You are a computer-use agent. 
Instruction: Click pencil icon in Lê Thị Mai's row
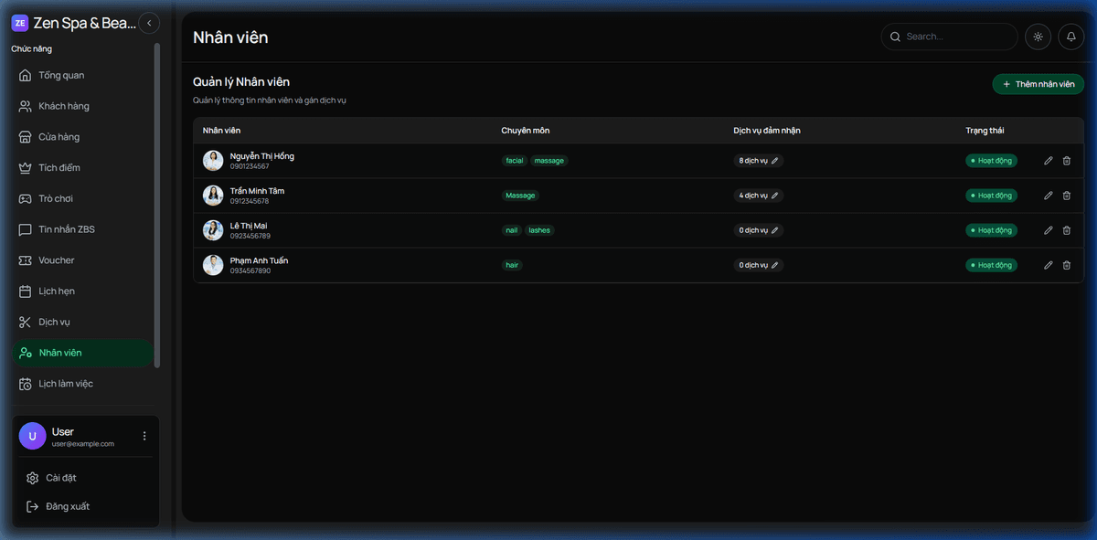click(x=1048, y=230)
